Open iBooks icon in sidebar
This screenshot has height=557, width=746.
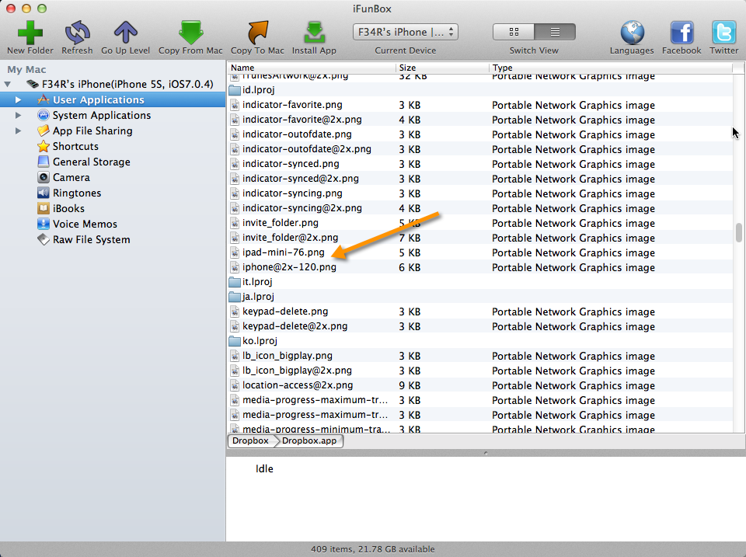click(44, 208)
